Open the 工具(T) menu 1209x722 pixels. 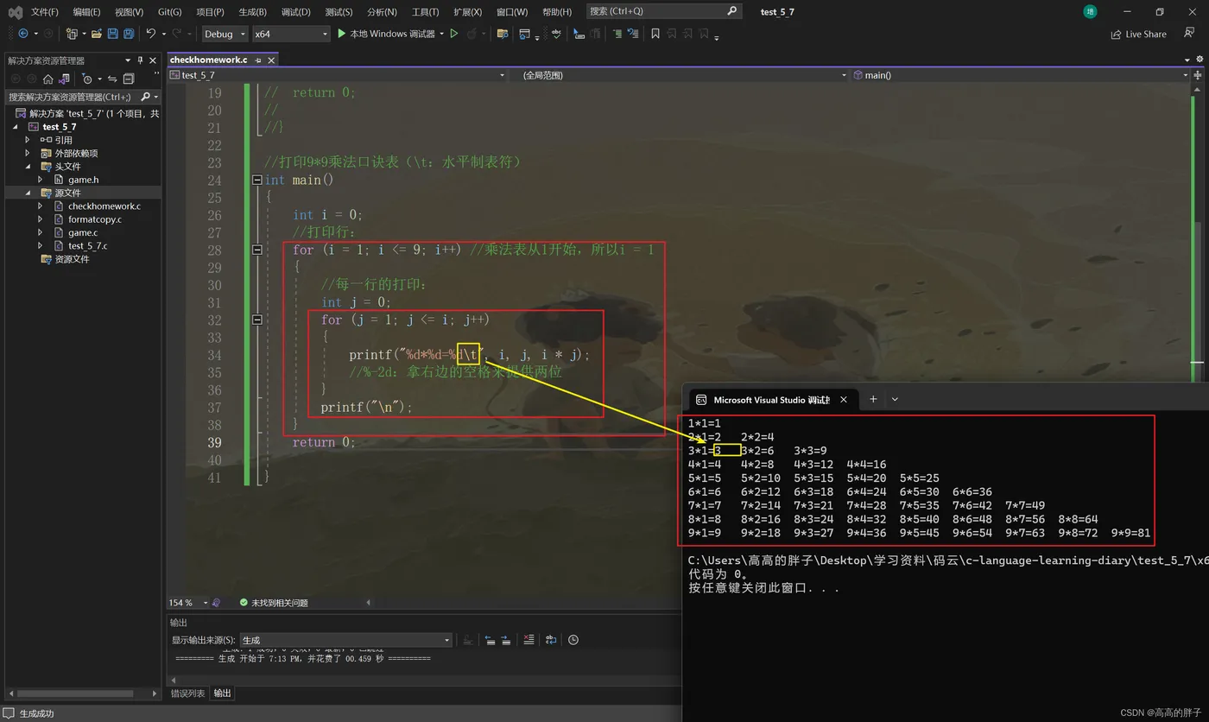[425, 11]
